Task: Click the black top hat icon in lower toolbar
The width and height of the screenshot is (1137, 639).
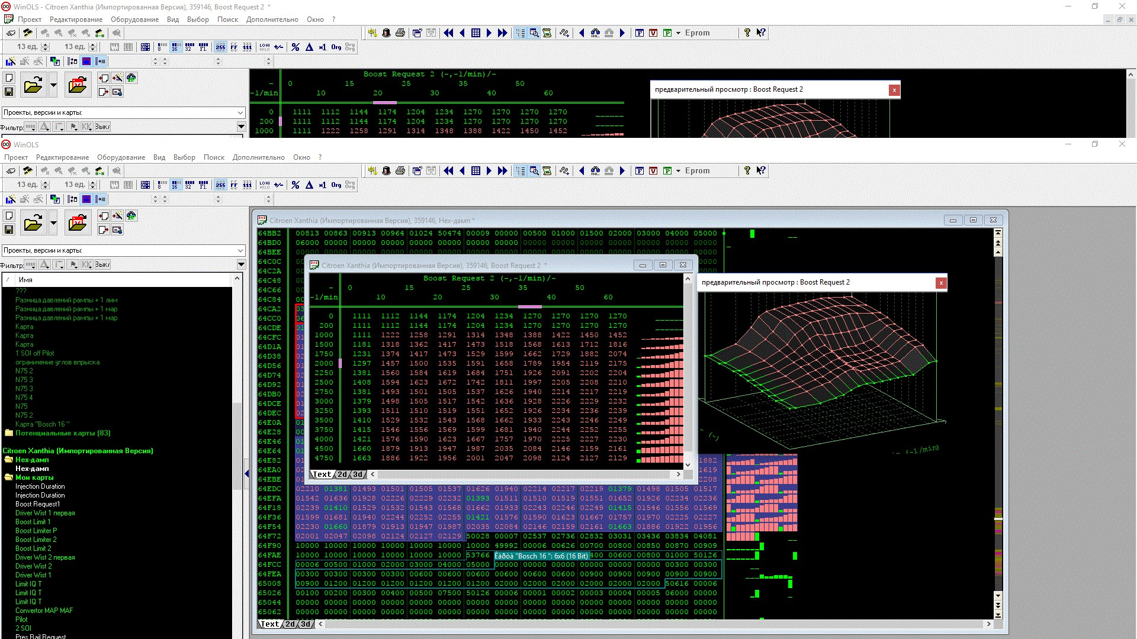Action: 386,171
